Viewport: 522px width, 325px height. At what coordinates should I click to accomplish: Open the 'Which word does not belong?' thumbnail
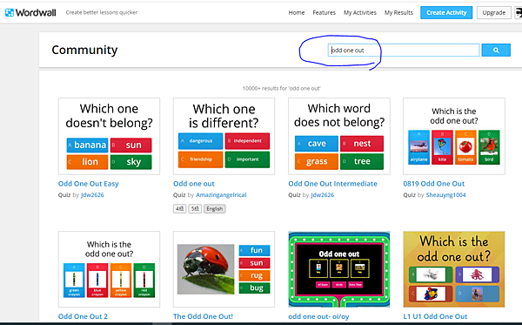point(339,136)
